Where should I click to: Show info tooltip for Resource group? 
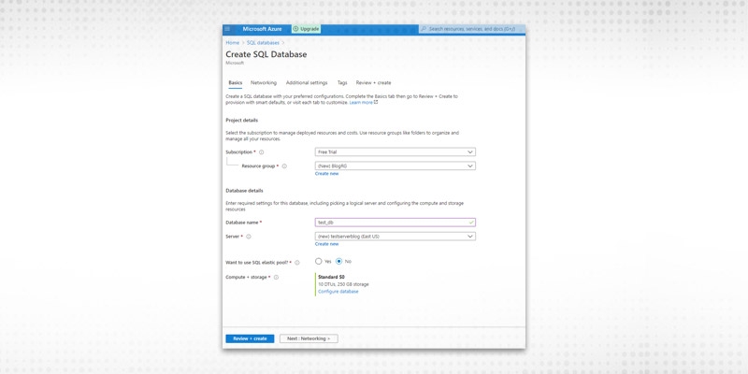coord(284,166)
